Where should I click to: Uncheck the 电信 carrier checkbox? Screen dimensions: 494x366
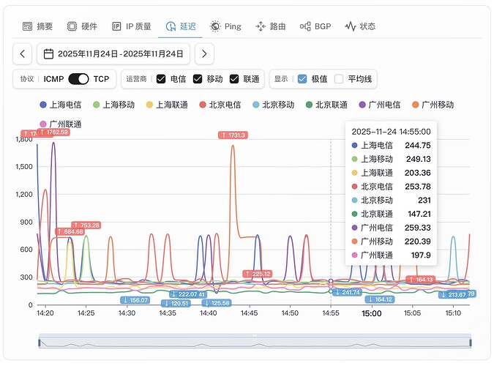pyautogui.click(x=161, y=79)
